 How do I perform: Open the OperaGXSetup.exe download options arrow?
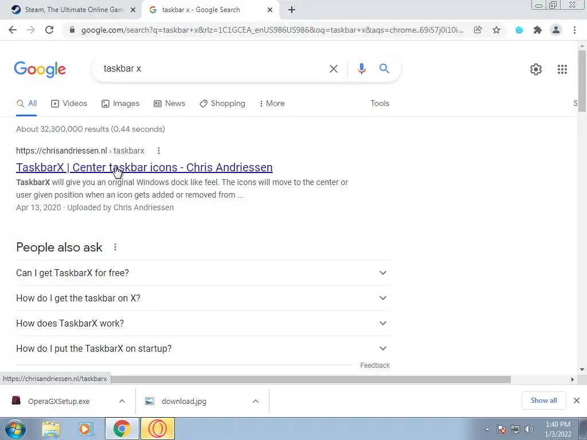point(122,401)
